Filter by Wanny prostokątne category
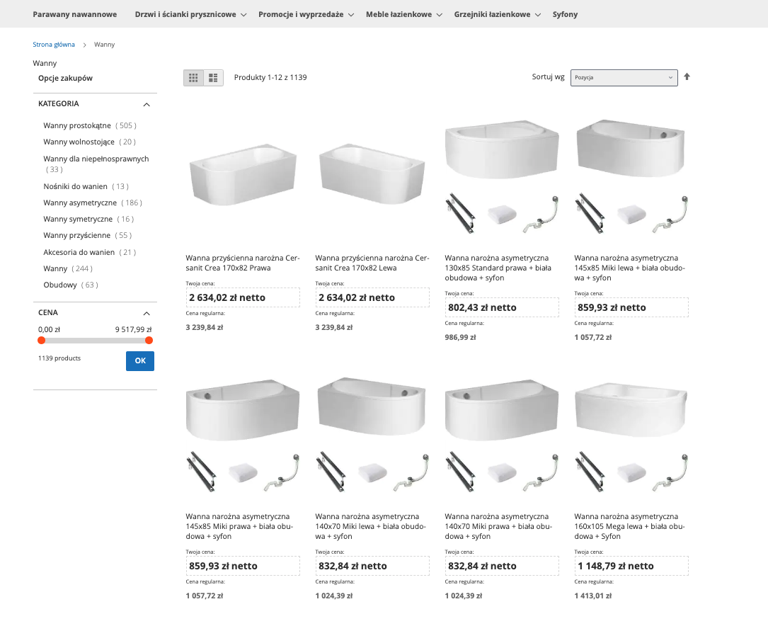The image size is (768, 626). [x=78, y=125]
